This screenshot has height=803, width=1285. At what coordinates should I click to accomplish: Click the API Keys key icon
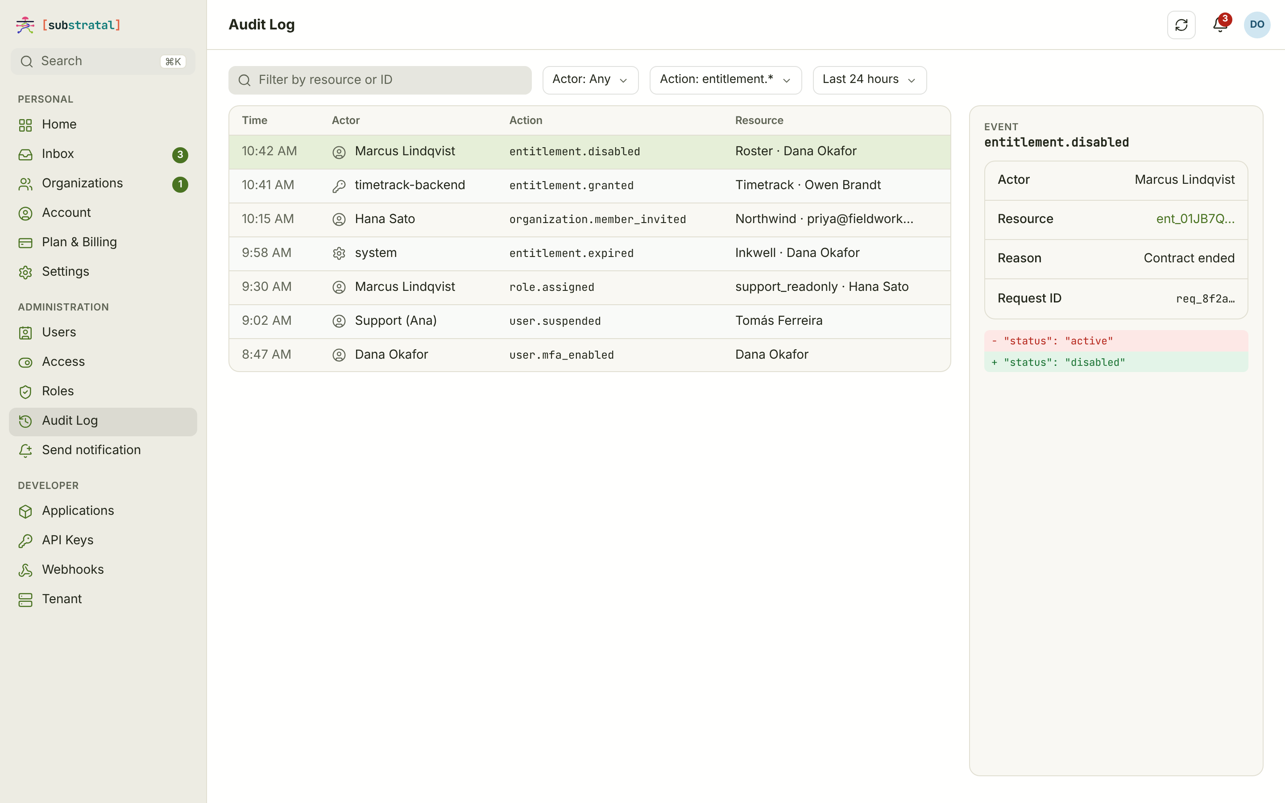tap(25, 541)
